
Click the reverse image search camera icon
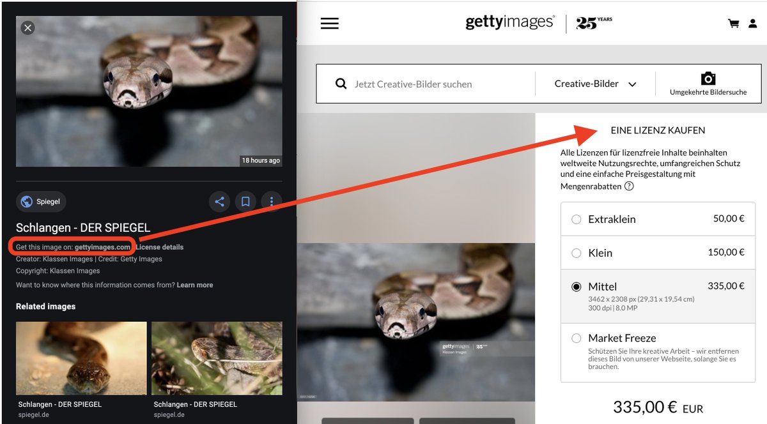tap(708, 79)
